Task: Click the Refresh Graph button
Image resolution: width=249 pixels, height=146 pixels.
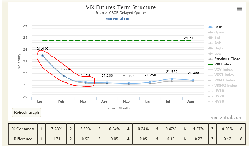Action: point(26,113)
